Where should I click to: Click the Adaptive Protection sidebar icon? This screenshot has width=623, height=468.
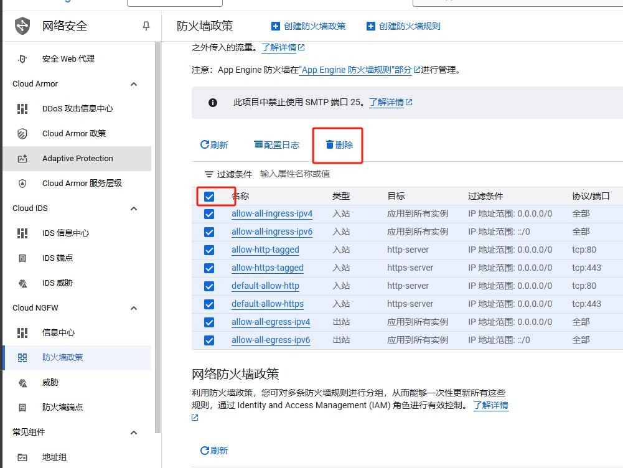(x=22, y=159)
